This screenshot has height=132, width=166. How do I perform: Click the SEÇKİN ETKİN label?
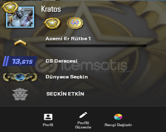click(x=65, y=94)
